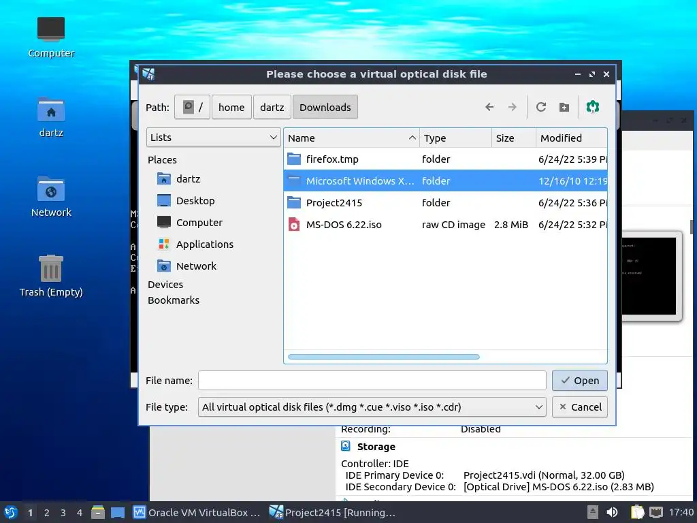Open the network connection tray icon

point(655,512)
